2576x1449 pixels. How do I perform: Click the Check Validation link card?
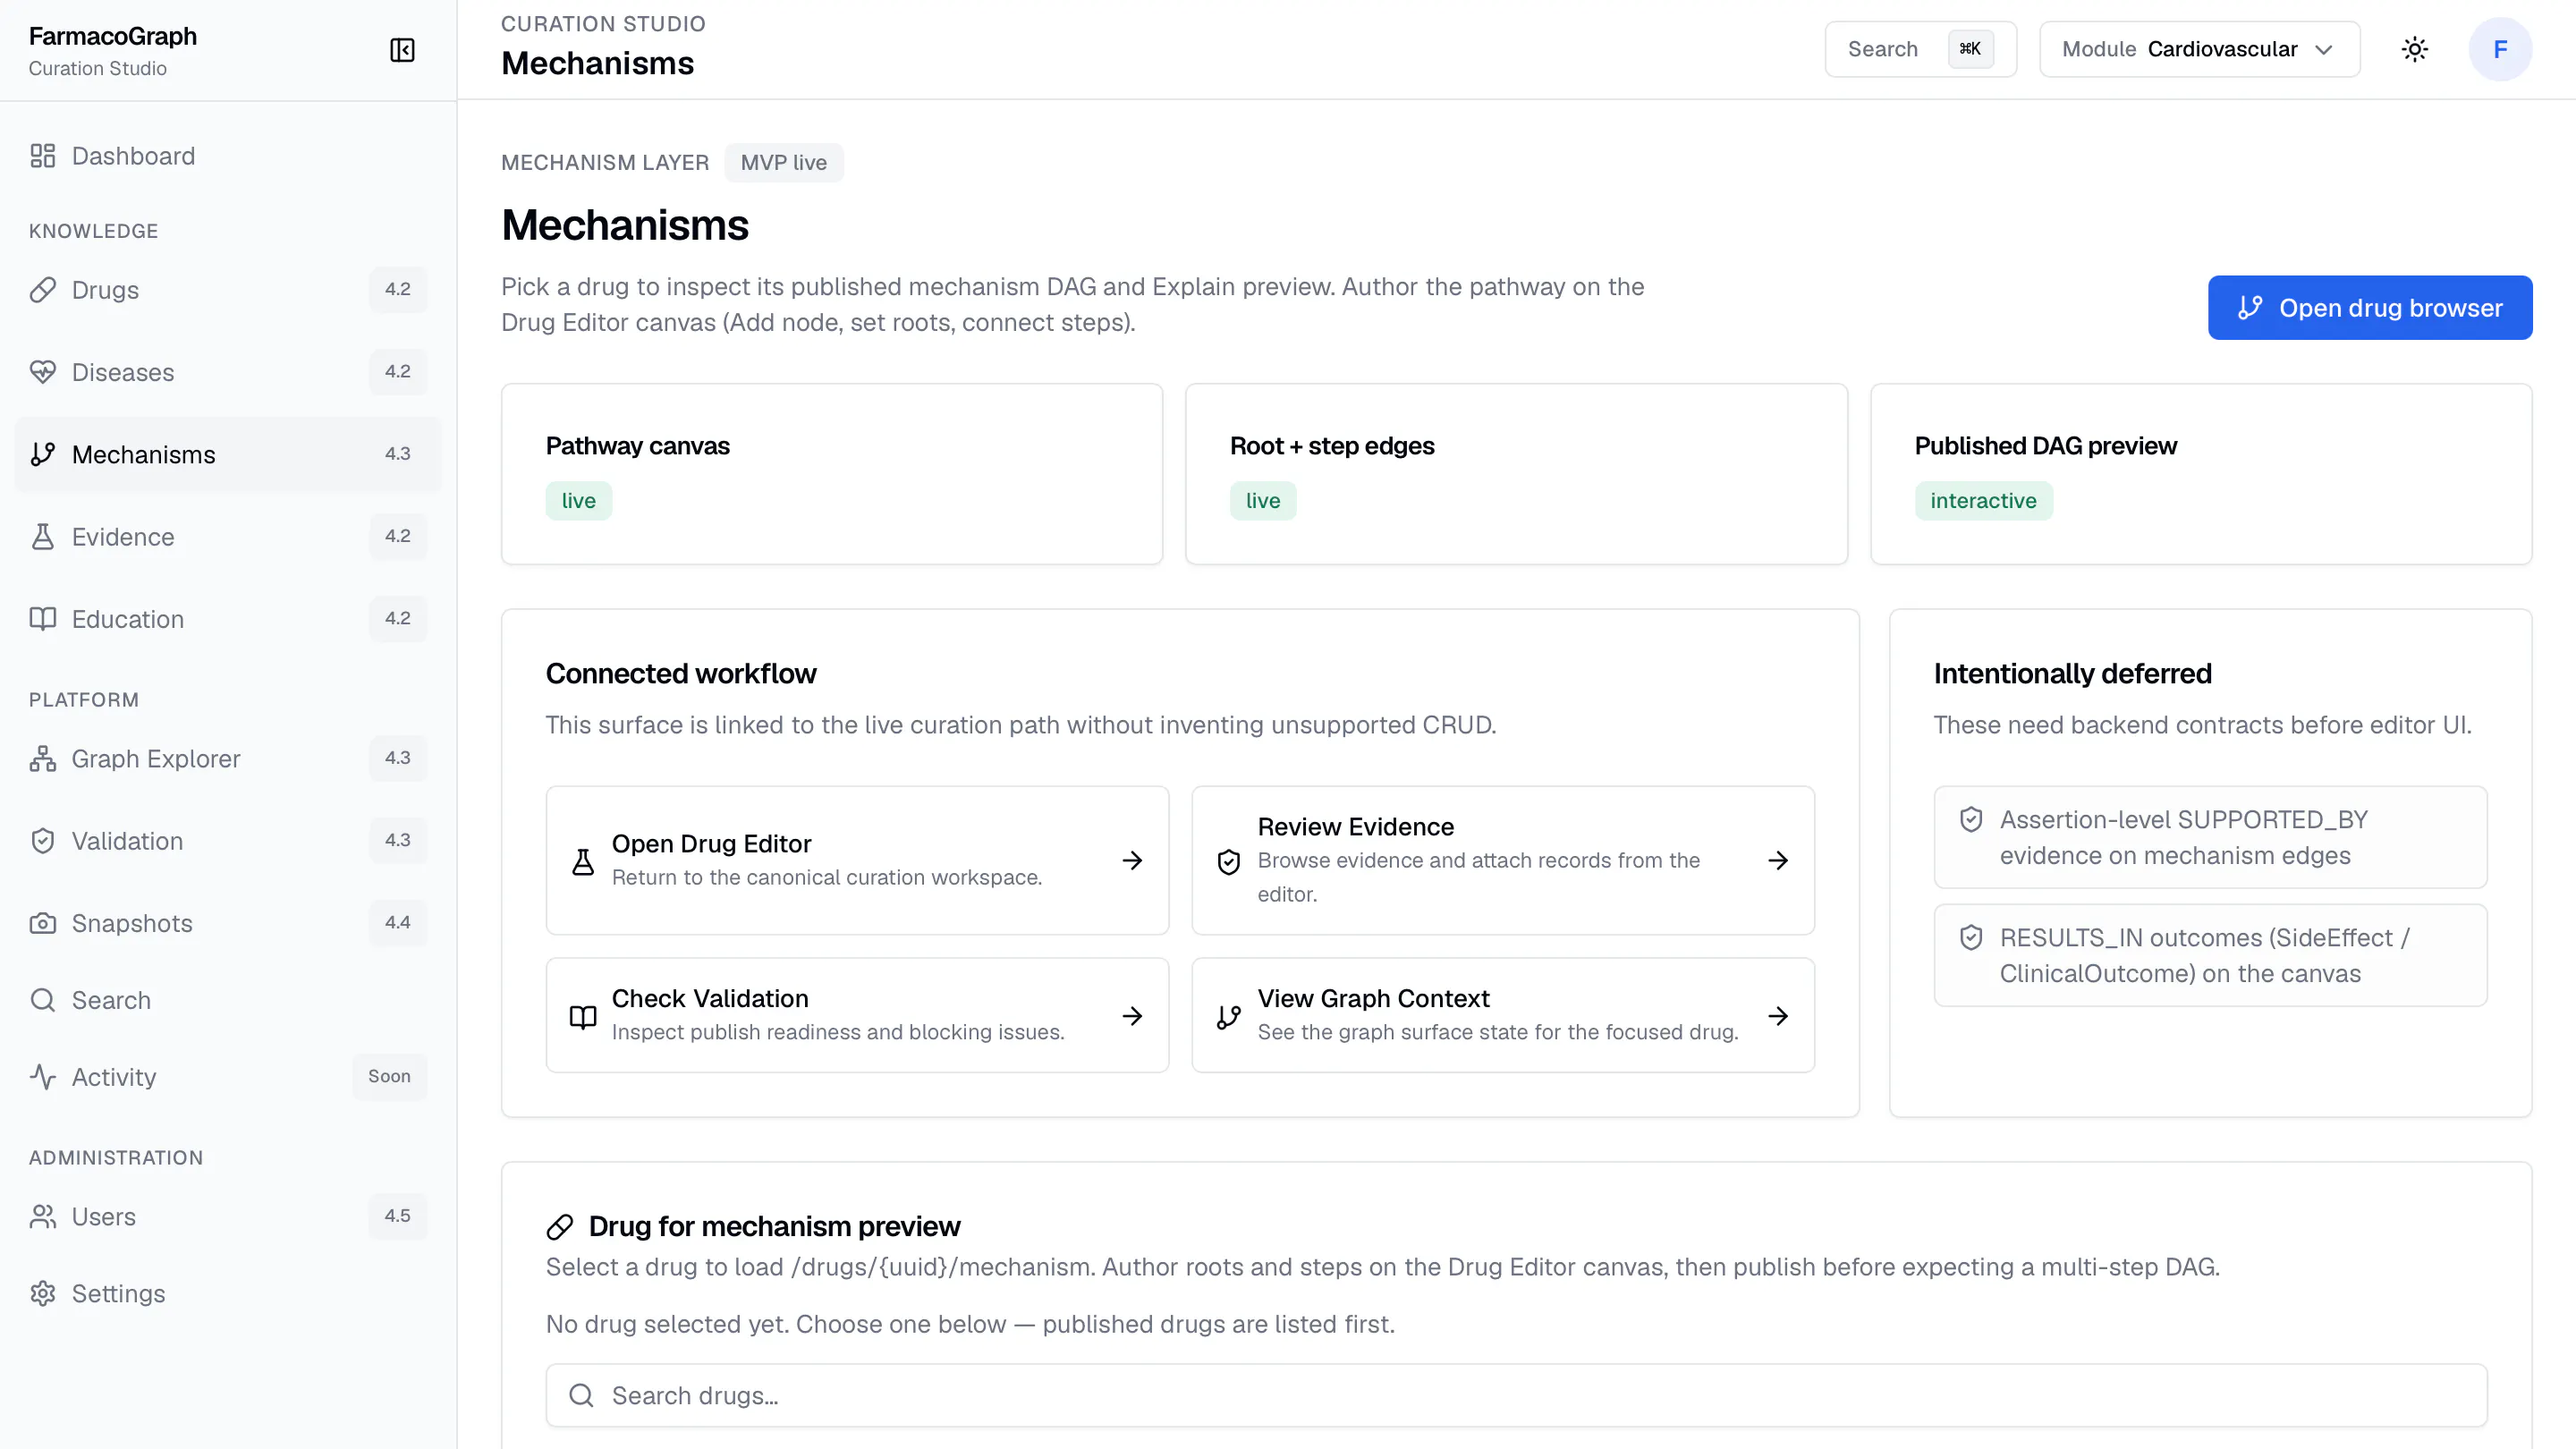click(x=857, y=1016)
